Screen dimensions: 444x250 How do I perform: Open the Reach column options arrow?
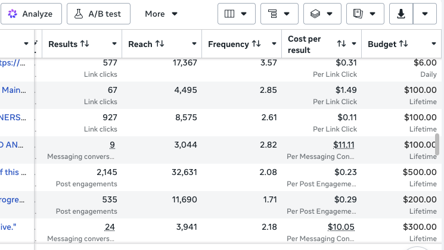[x=194, y=44]
